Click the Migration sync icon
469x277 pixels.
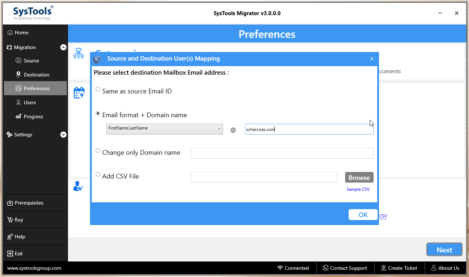(x=10, y=47)
